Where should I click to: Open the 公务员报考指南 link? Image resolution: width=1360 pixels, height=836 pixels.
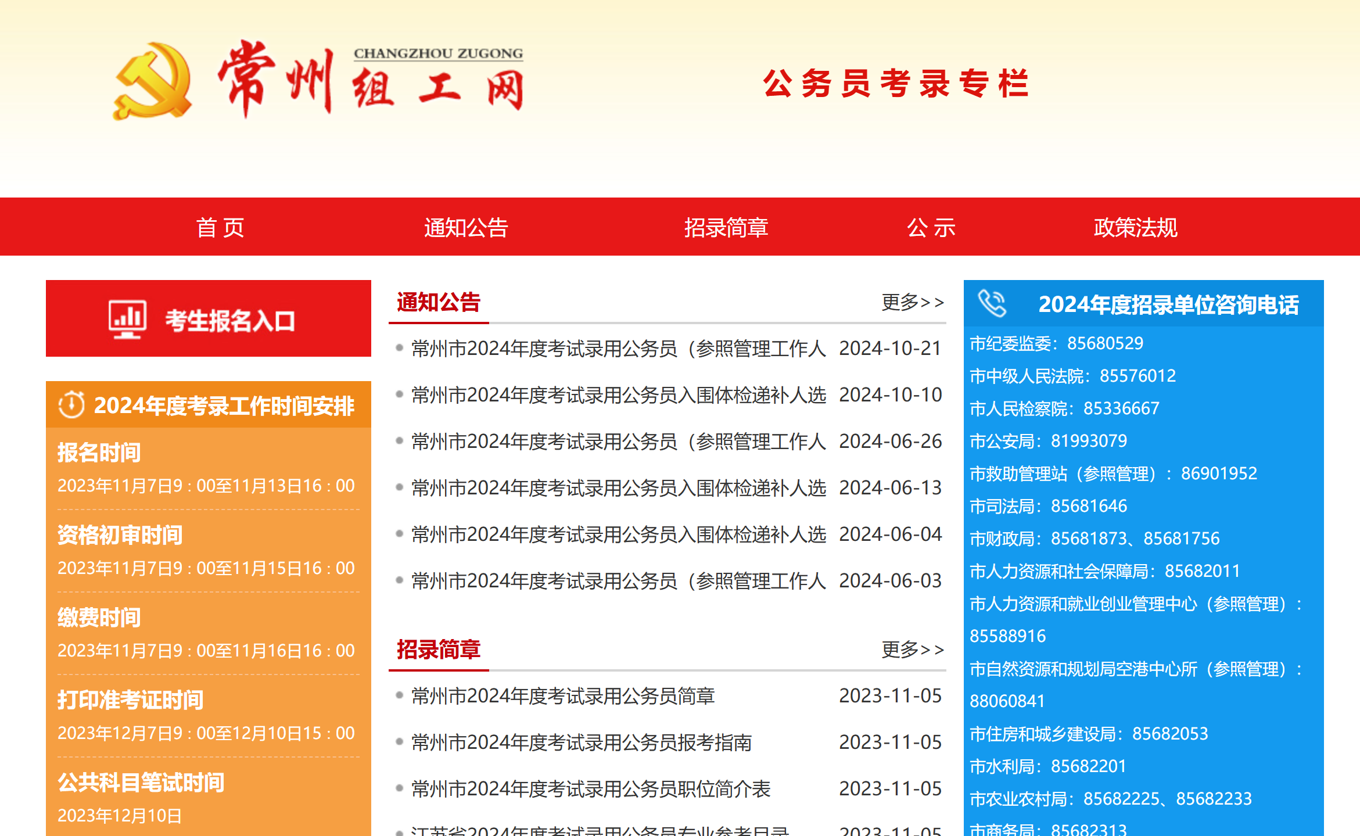(x=581, y=742)
